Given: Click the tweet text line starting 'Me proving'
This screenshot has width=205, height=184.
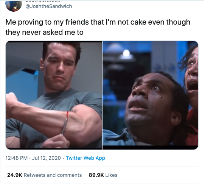Looking at the screenshot, I should tap(98, 22).
